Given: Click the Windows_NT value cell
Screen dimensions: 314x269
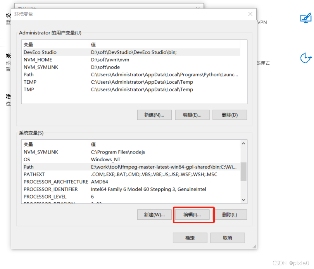Looking at the screenshot, I should point(105,159).
